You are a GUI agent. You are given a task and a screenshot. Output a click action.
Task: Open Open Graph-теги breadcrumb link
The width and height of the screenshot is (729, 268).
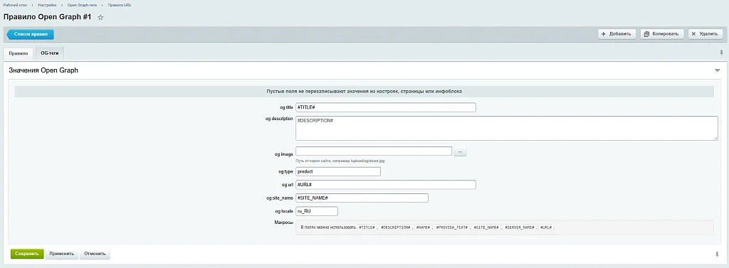point(83,5)
